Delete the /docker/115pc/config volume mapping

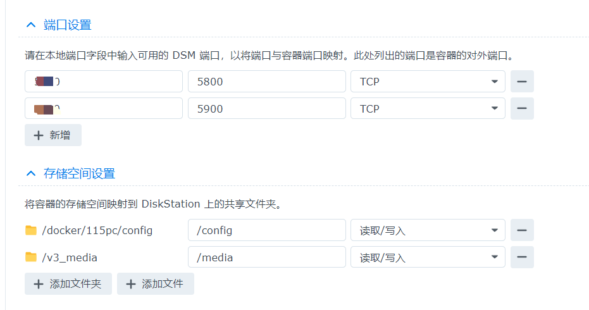(x=522, y=230)
